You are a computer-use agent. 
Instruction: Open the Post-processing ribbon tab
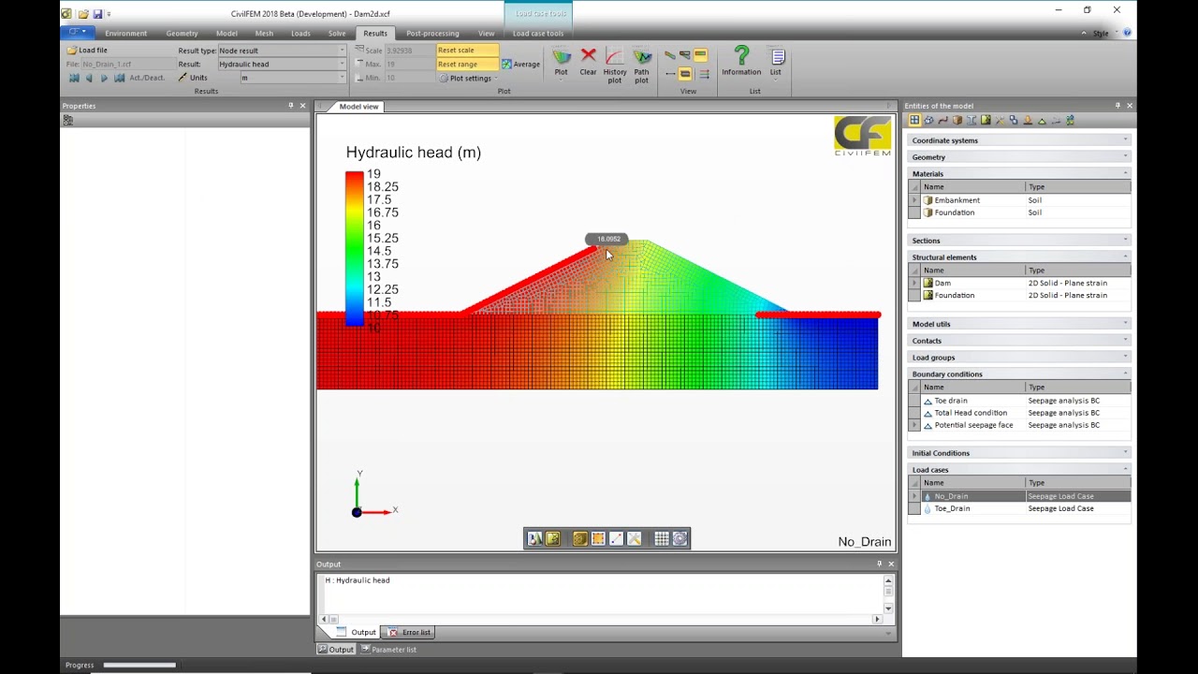pos(432,34)
